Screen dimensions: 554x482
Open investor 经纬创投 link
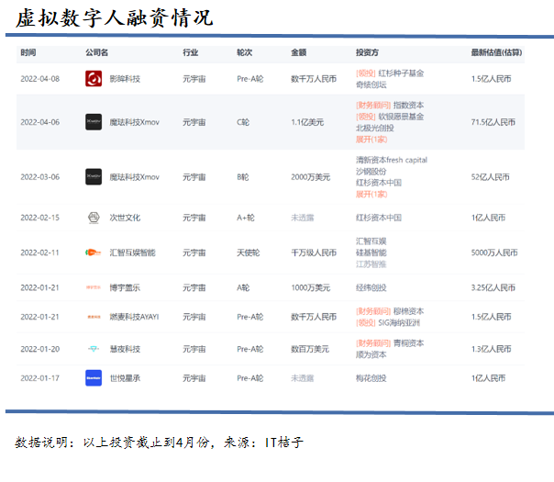click(x=371, y=288)
